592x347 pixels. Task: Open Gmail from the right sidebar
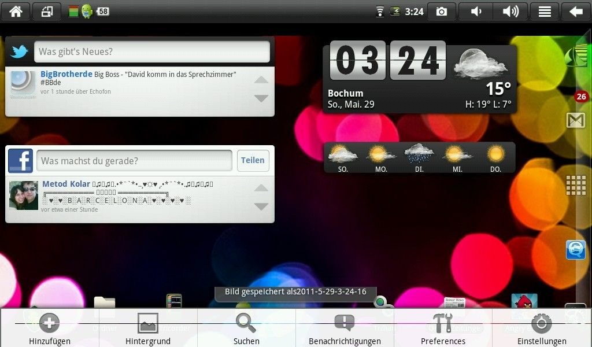[576, 120]
